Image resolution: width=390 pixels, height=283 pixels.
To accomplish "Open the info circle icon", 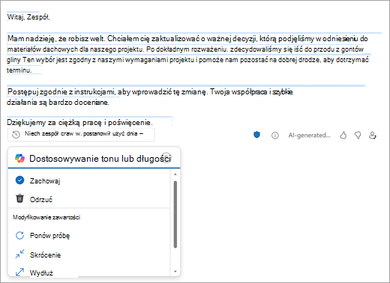I will click(275, 136).
